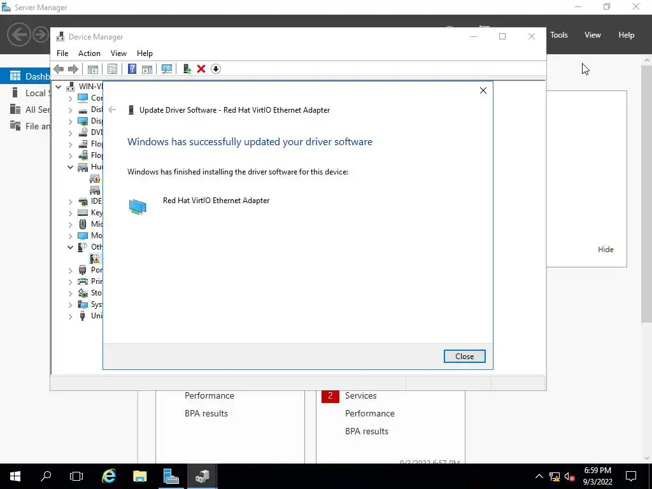This screenshot has height=489, width=652.
Task: Expand the Storage controllers node
Action: click(x=70, y=293)
